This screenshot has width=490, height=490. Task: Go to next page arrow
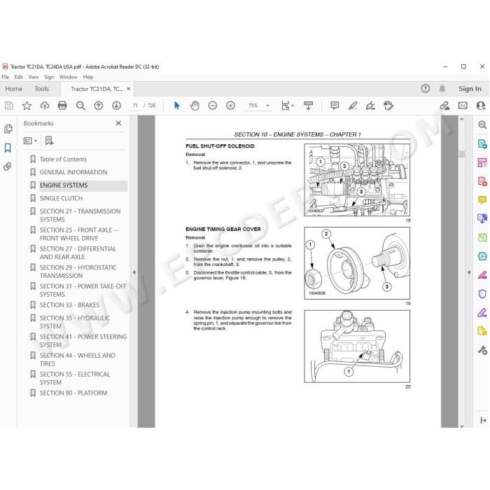[x=117, y=106]
